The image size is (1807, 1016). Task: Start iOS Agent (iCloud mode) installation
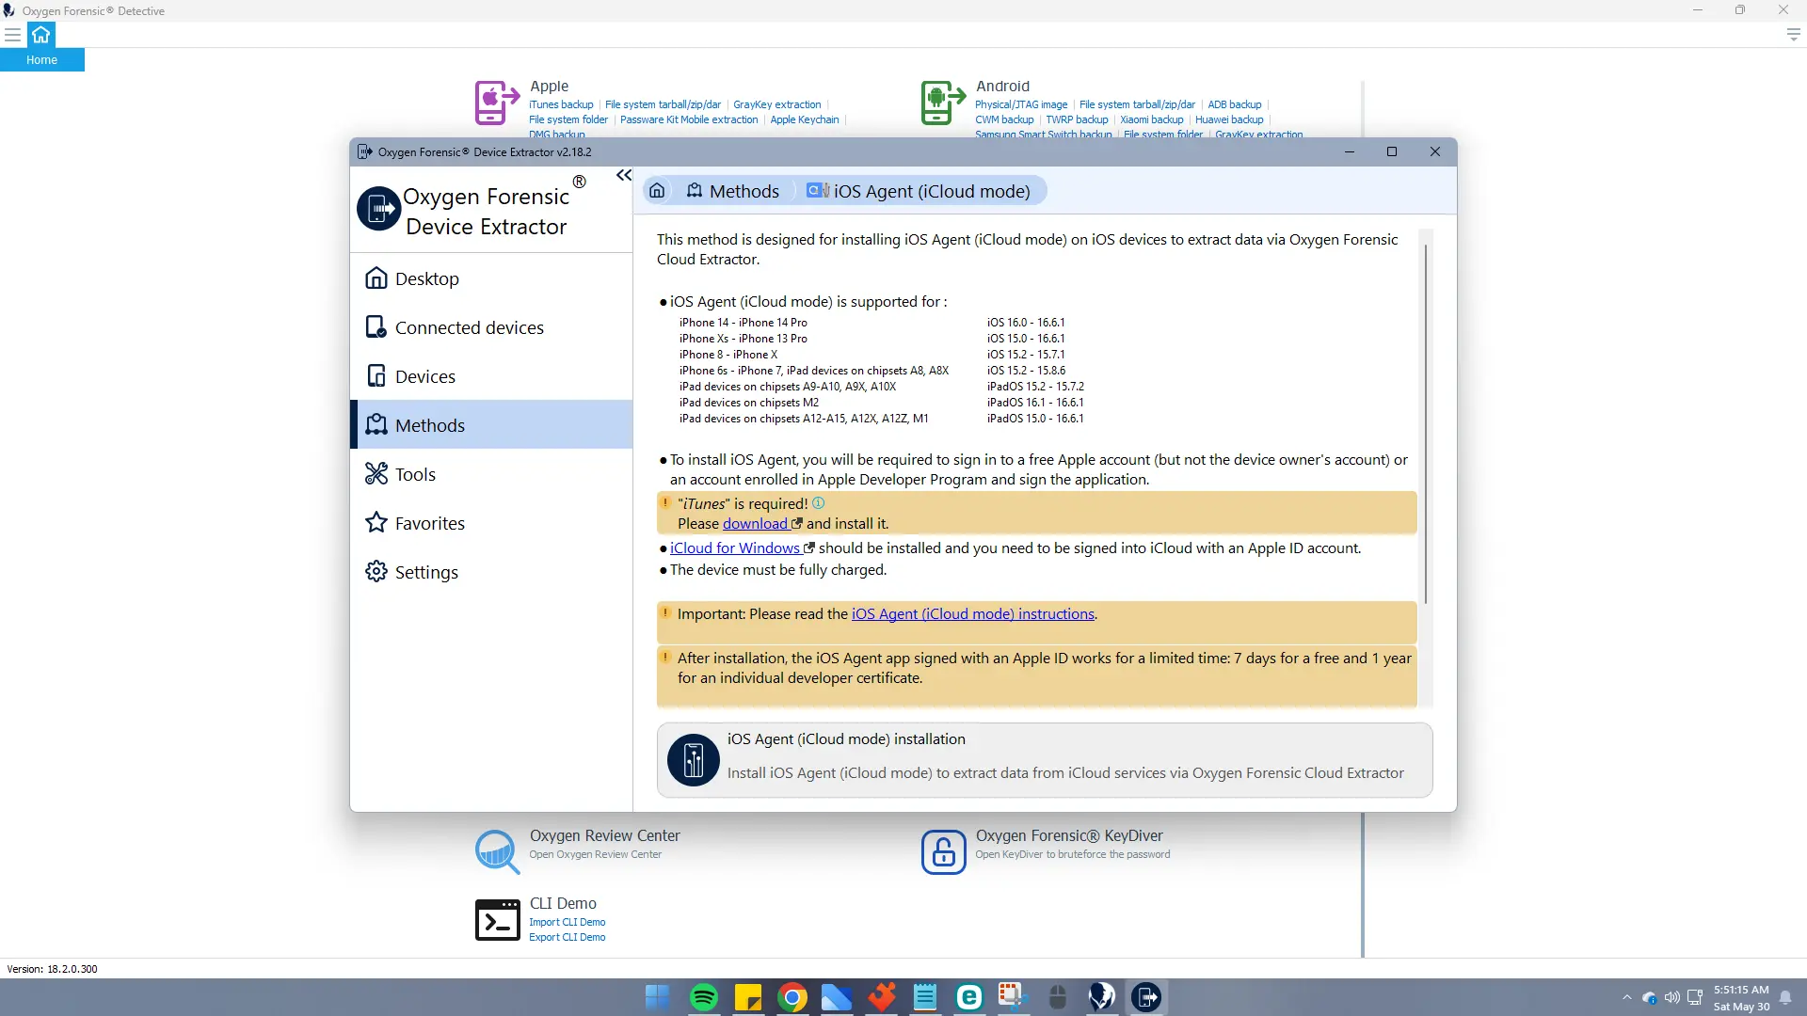point(1045,760)
